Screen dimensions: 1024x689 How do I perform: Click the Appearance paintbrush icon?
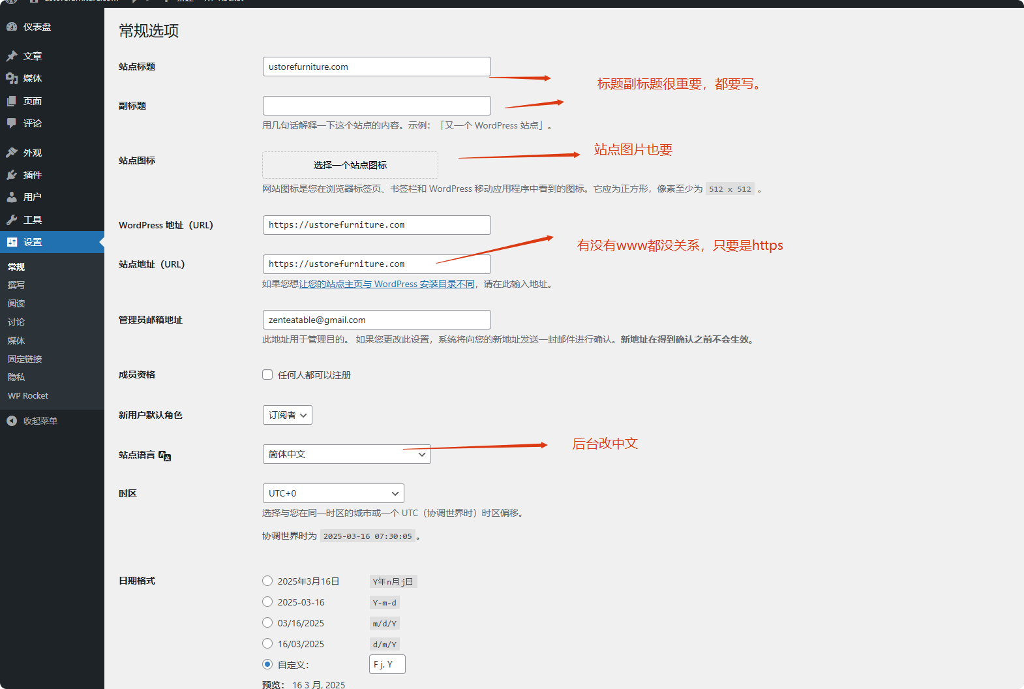(12, 153)
